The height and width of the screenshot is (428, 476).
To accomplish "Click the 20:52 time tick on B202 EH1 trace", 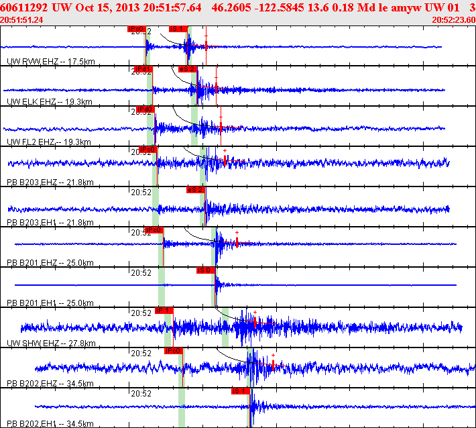I will click(x=141, y=394).
